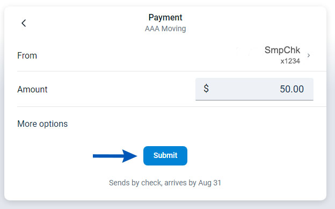
Task: Click the 50.00 value text
Action: pos(292,89)
